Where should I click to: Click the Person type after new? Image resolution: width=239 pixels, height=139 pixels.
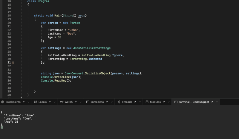tap(75, 23)
